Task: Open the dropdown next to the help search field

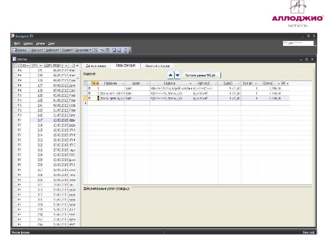Action: point(315,43)
